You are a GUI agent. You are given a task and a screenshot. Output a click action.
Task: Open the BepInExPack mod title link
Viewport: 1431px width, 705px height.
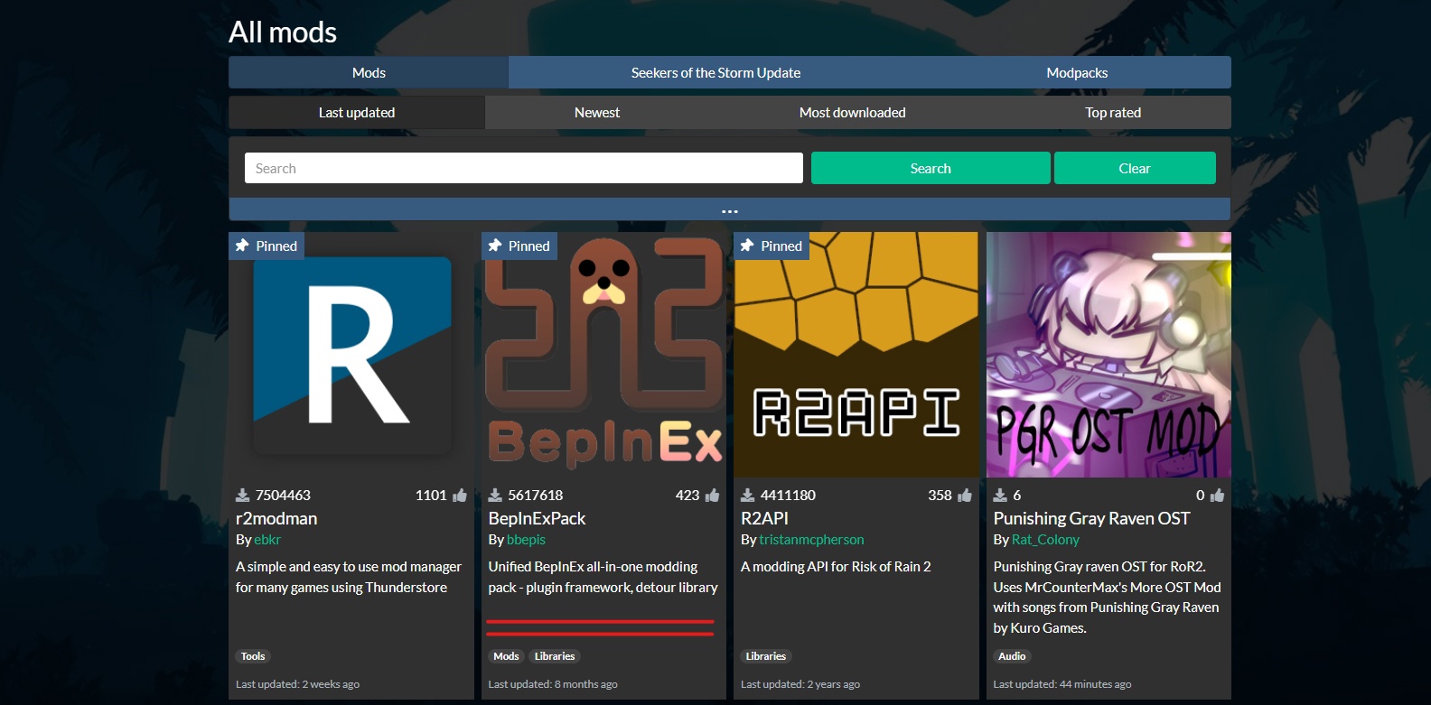(x=538, y=518)
